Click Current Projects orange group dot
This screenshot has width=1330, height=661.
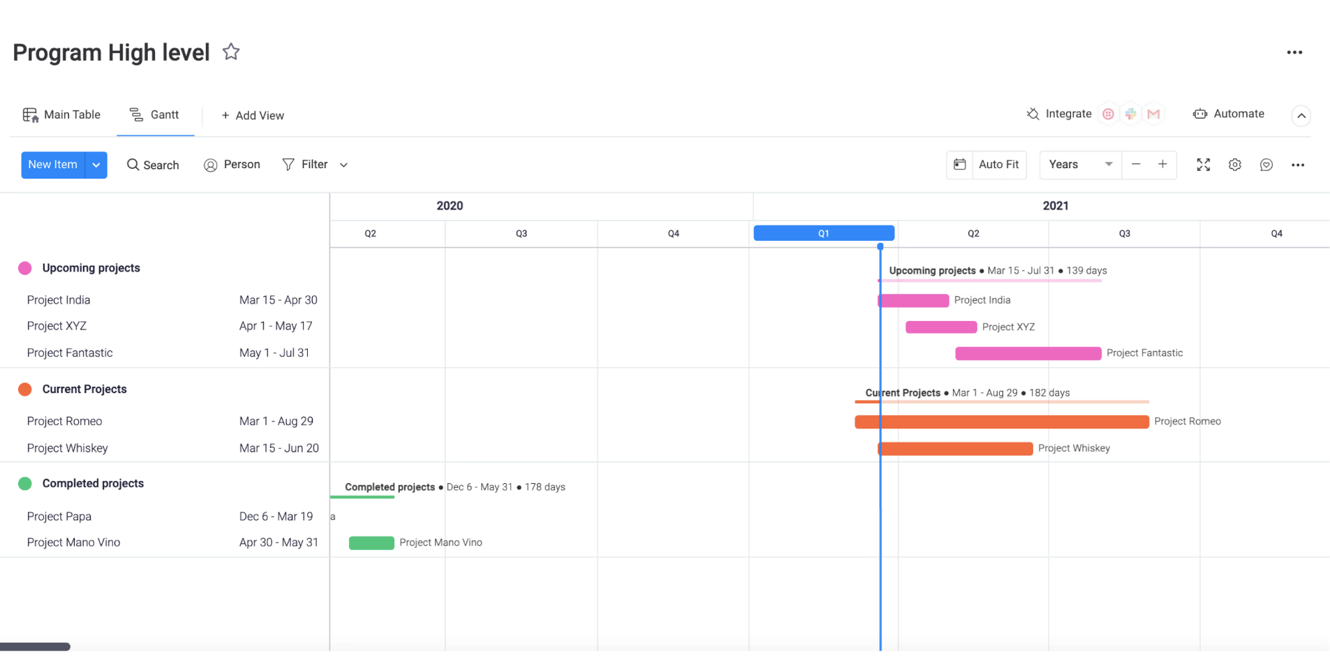point(25,389)
